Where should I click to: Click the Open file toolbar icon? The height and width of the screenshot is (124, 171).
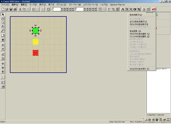click(x=7, y=9)
